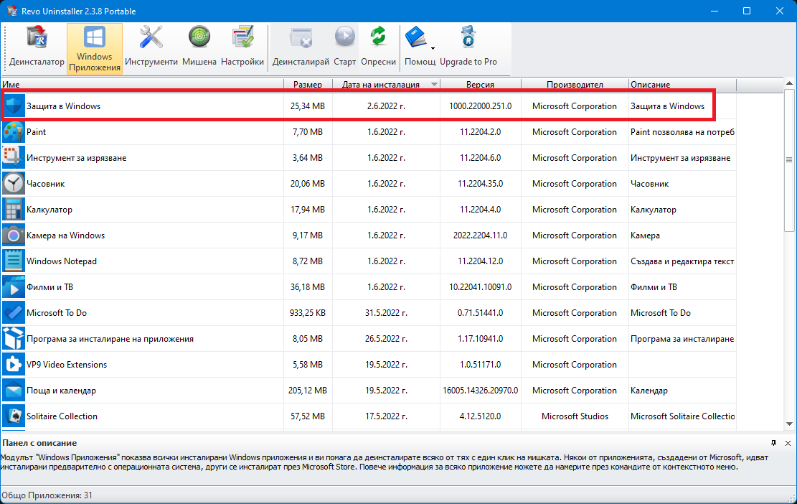Click the sort arrow in date column header
Image resolution: width=797 pixels, height=504 pixels.
coord(434,85)
